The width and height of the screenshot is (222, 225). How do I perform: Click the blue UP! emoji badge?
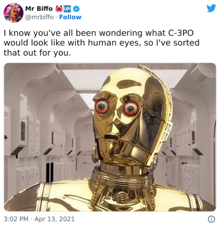(x=67, y=9)
